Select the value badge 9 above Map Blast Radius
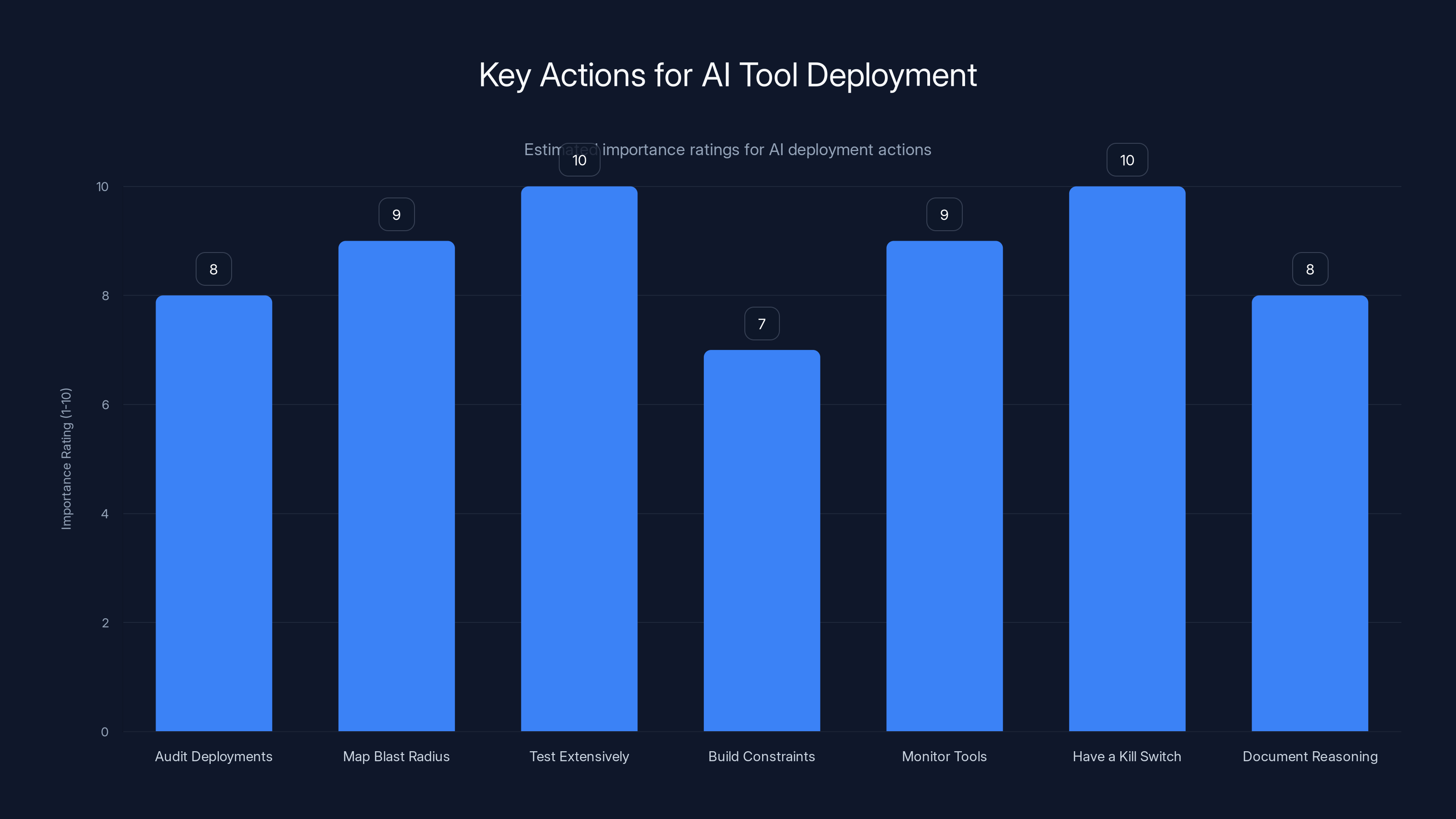Image resolution: width=1456 pixels, height=819 pixels. click(x=396, y=214)
